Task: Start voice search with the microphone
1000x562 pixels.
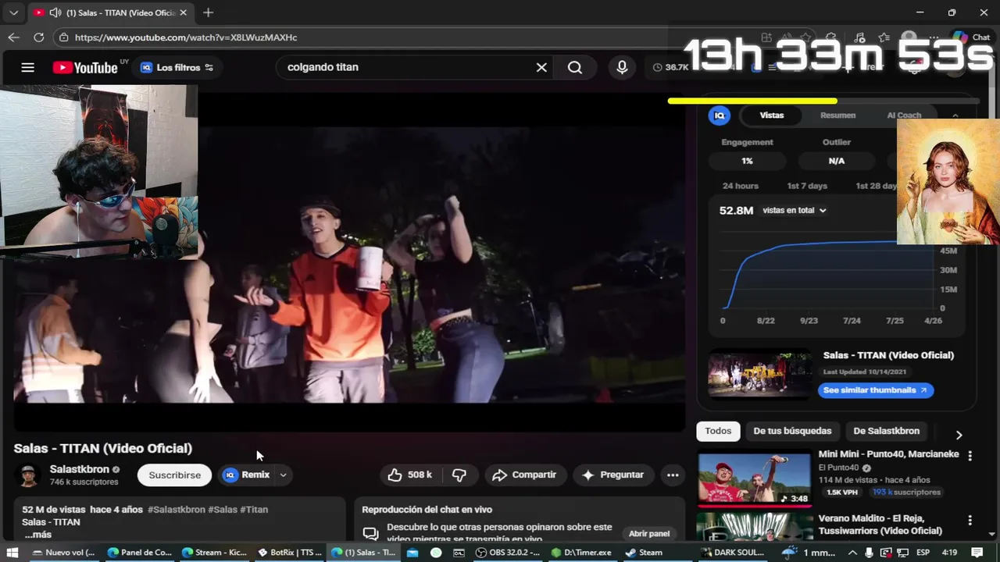Action: click(x=622, y=67)
